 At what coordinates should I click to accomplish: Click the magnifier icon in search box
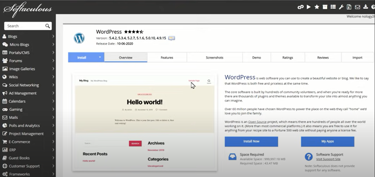(47, 26)
